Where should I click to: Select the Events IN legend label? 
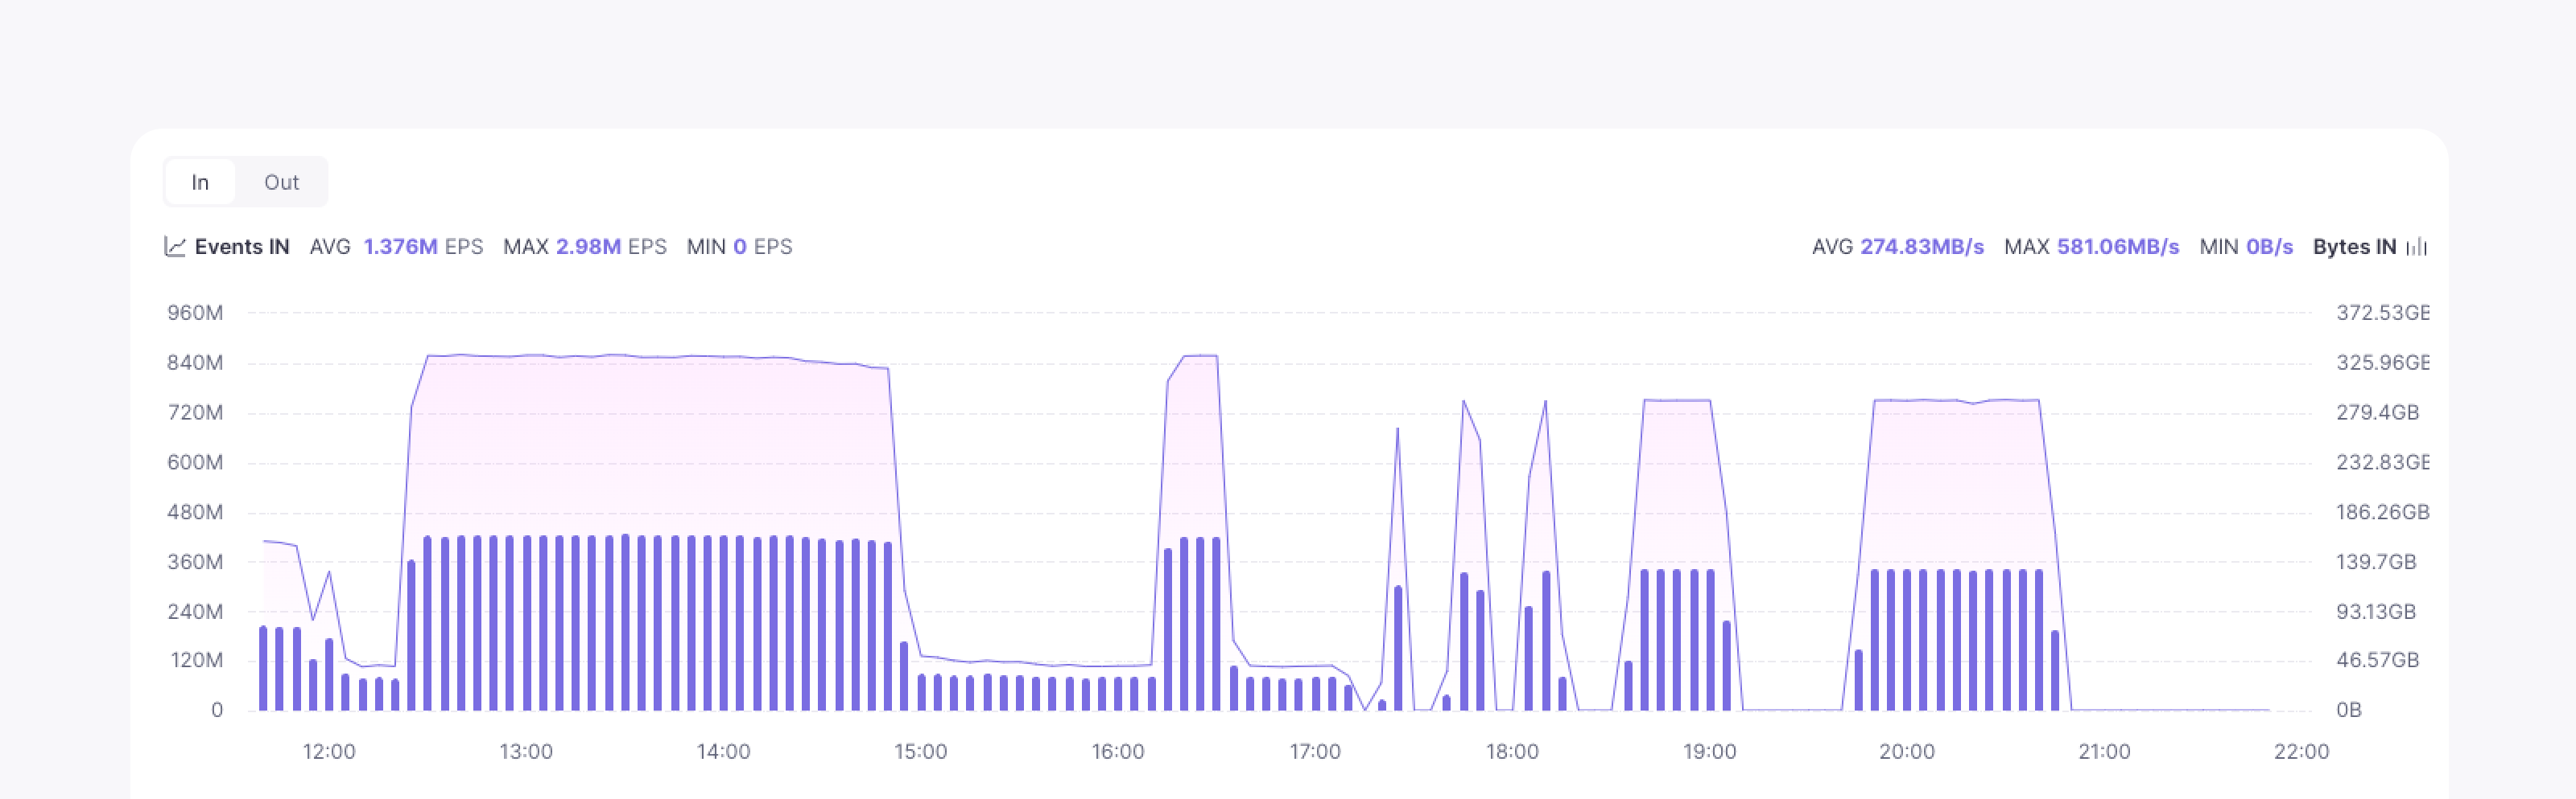coord(242,247)
